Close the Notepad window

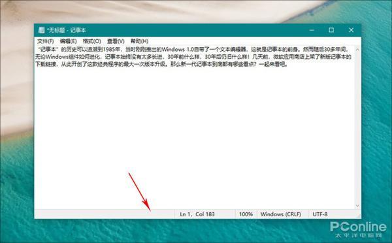point(351,30)
